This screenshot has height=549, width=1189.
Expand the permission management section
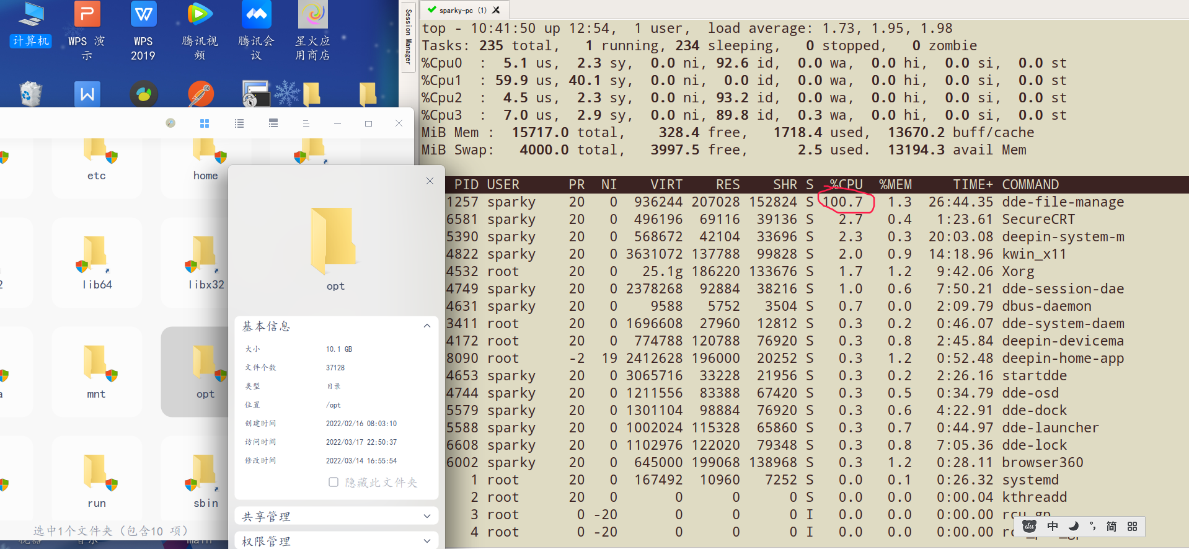click(427, 541)
